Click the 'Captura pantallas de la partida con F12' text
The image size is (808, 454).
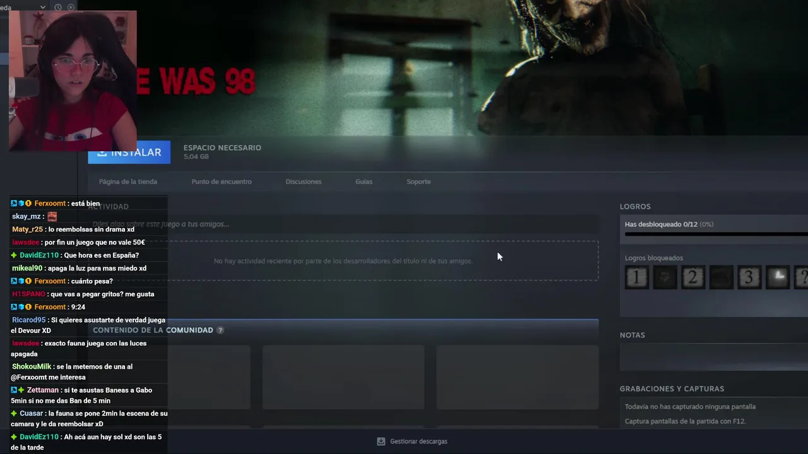tap(686, 421)
